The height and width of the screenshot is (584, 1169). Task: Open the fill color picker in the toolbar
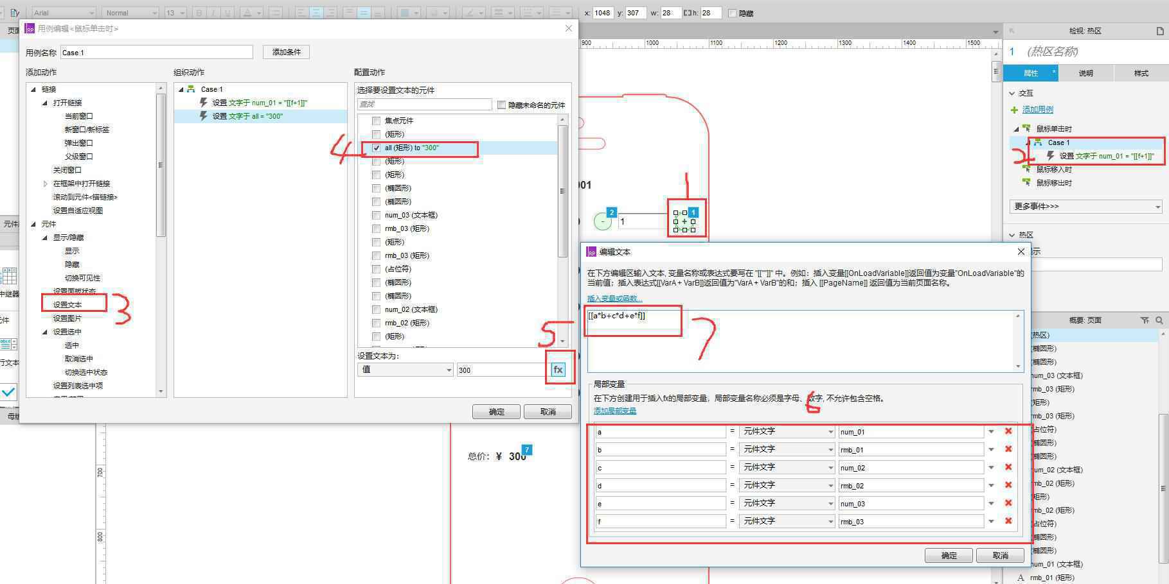click(409, 13)
